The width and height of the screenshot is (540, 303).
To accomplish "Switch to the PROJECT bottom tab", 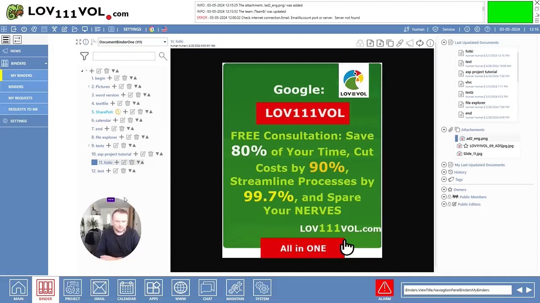I will [73, 290].
